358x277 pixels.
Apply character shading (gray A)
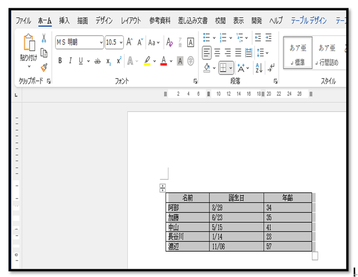(180, 61)
